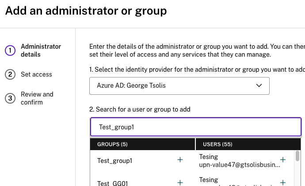Click the step 3 circle icon
This screenshot has height=186, width=305.
click(10, 98)
